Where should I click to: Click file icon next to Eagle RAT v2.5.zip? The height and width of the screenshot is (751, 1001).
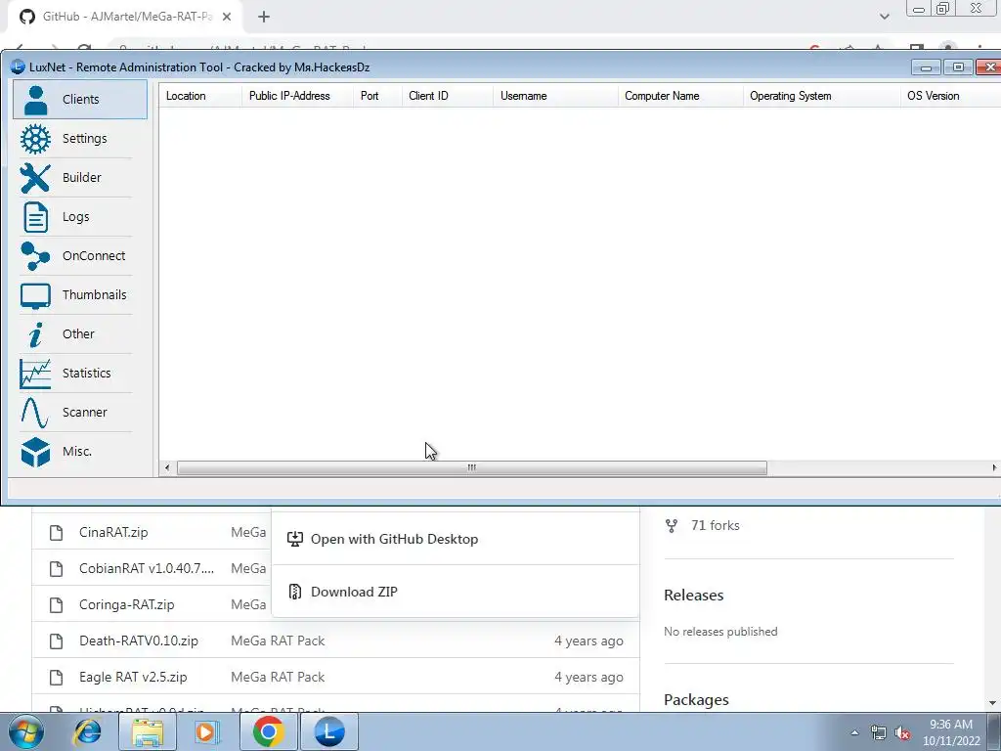tap(56, 677)
